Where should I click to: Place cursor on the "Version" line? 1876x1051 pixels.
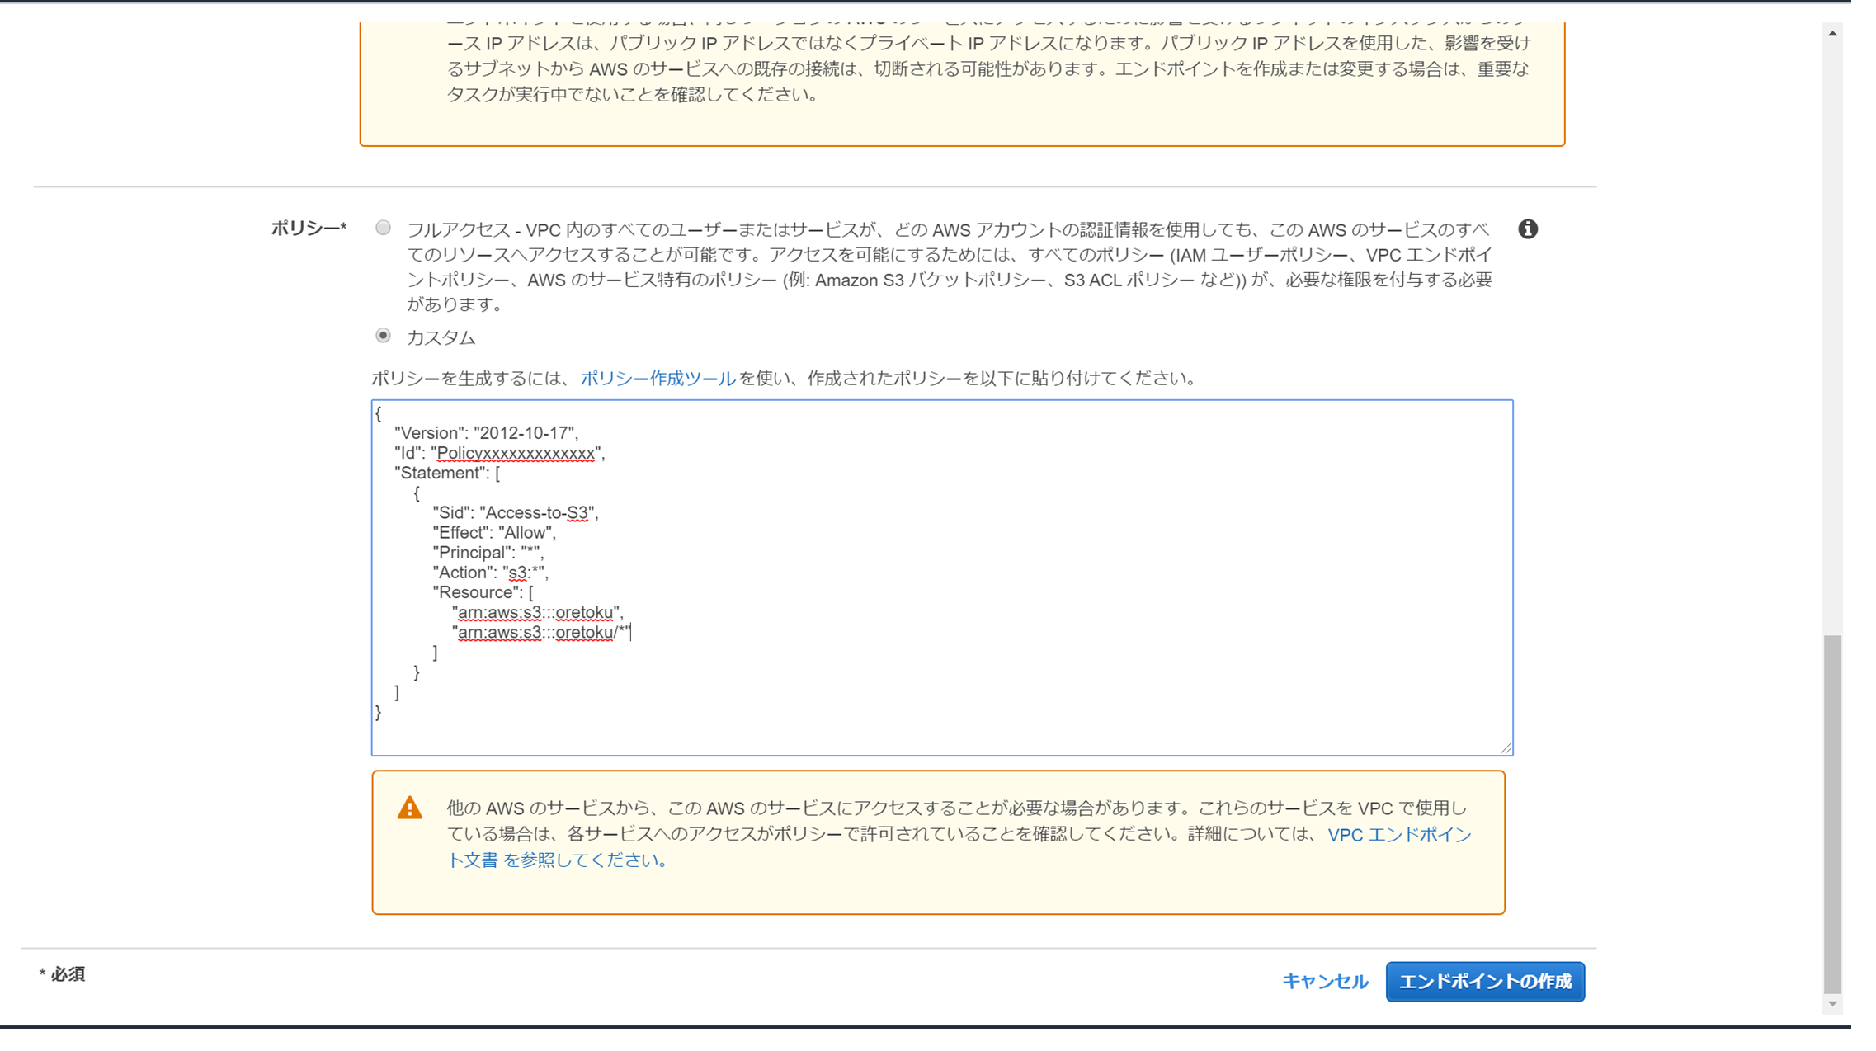(x=486, y=433)
